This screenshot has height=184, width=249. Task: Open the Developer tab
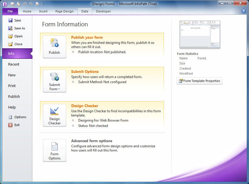103,11
